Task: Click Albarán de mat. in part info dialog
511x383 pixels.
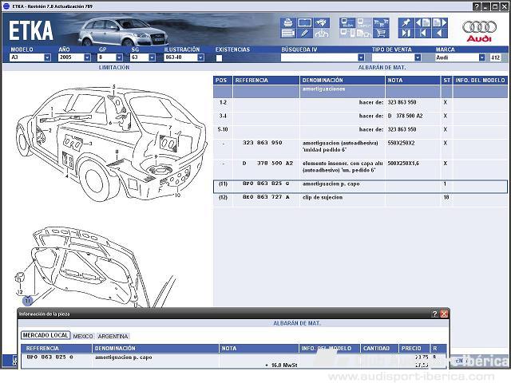Action: (297, 323)
